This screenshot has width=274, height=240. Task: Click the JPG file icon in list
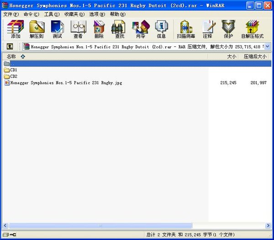coord(7,83)
